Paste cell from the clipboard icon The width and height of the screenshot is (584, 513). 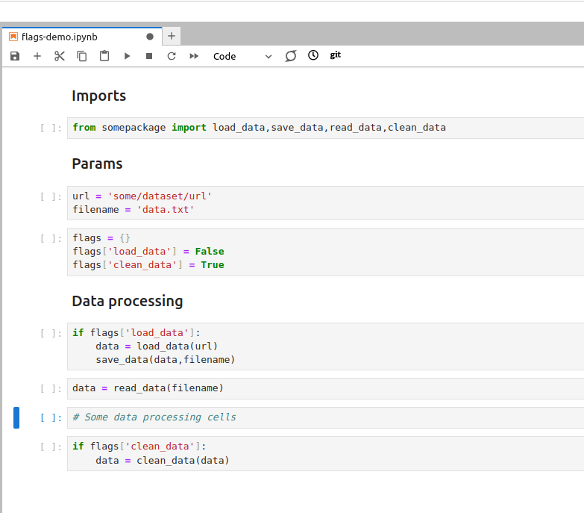(x=104, y=56)
